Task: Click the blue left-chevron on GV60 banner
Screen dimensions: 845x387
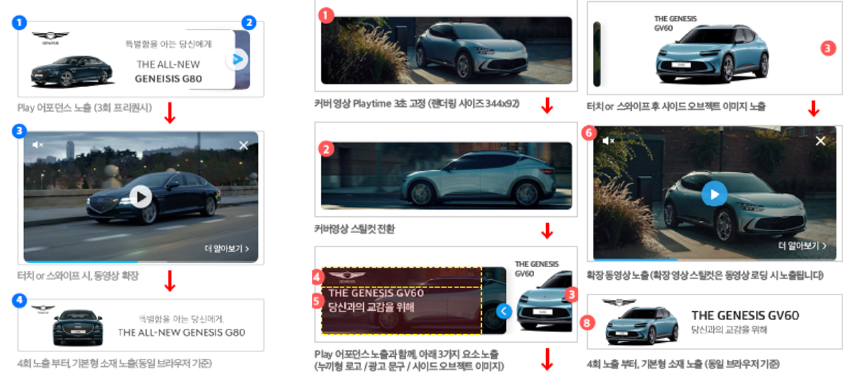Action: coord(504,311)
